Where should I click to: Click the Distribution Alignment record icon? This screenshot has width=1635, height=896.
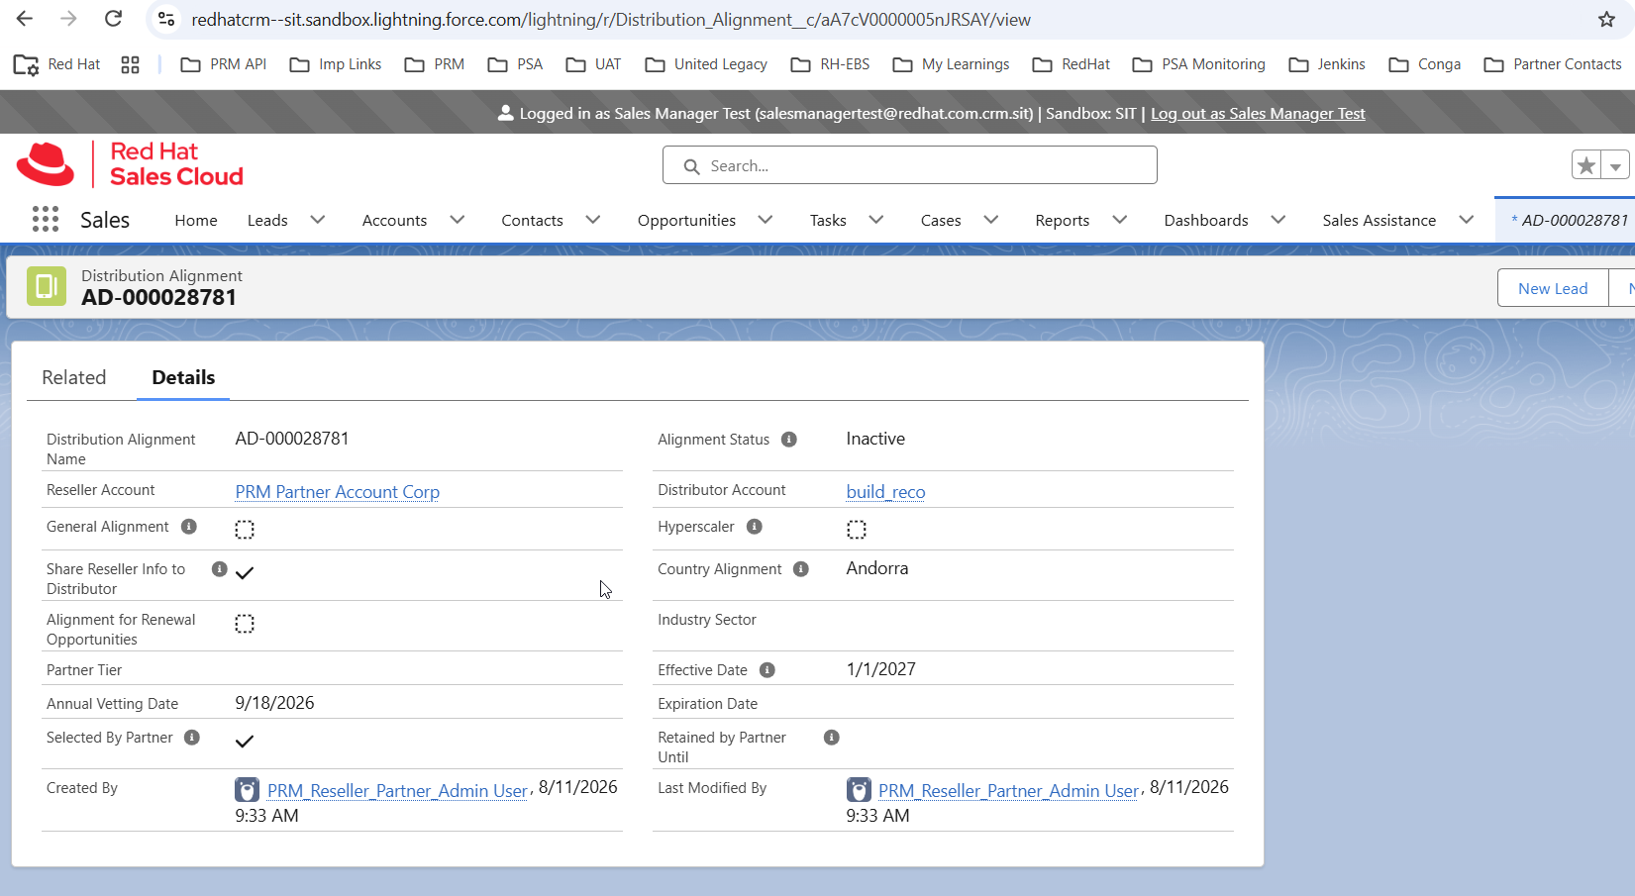click(x=47, y=286)
